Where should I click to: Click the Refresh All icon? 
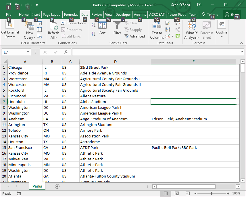(54, 26)
